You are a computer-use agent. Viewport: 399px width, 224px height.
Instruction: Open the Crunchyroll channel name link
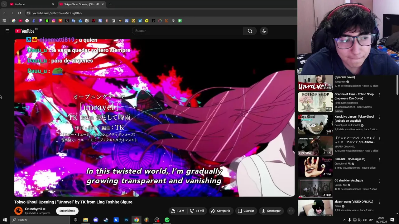(x=33, y=209)
